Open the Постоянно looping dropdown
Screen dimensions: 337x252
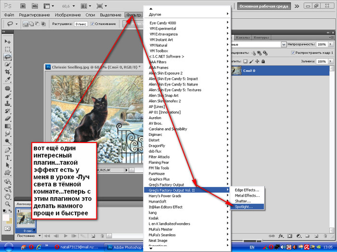(40, 236)
